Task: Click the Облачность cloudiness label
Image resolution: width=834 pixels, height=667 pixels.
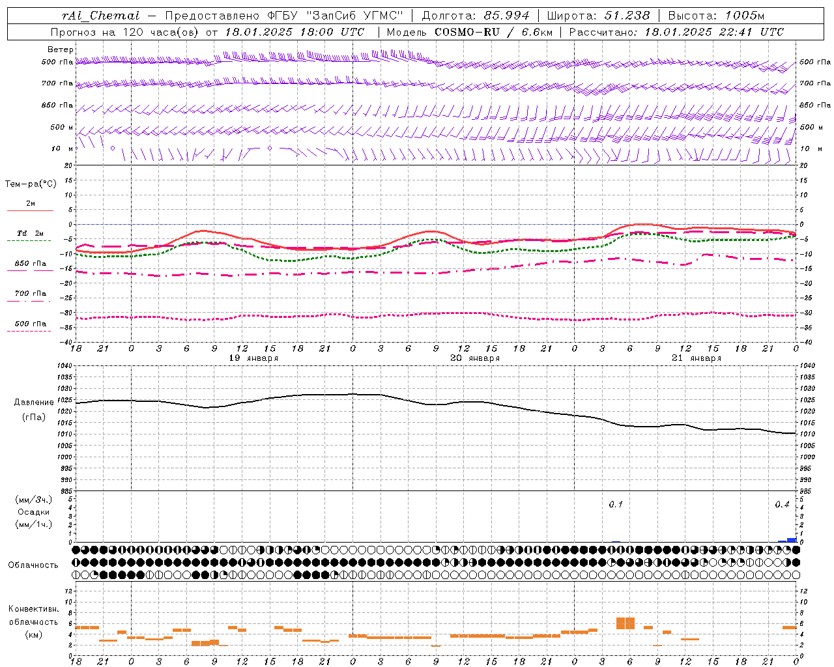Action: 33,565
